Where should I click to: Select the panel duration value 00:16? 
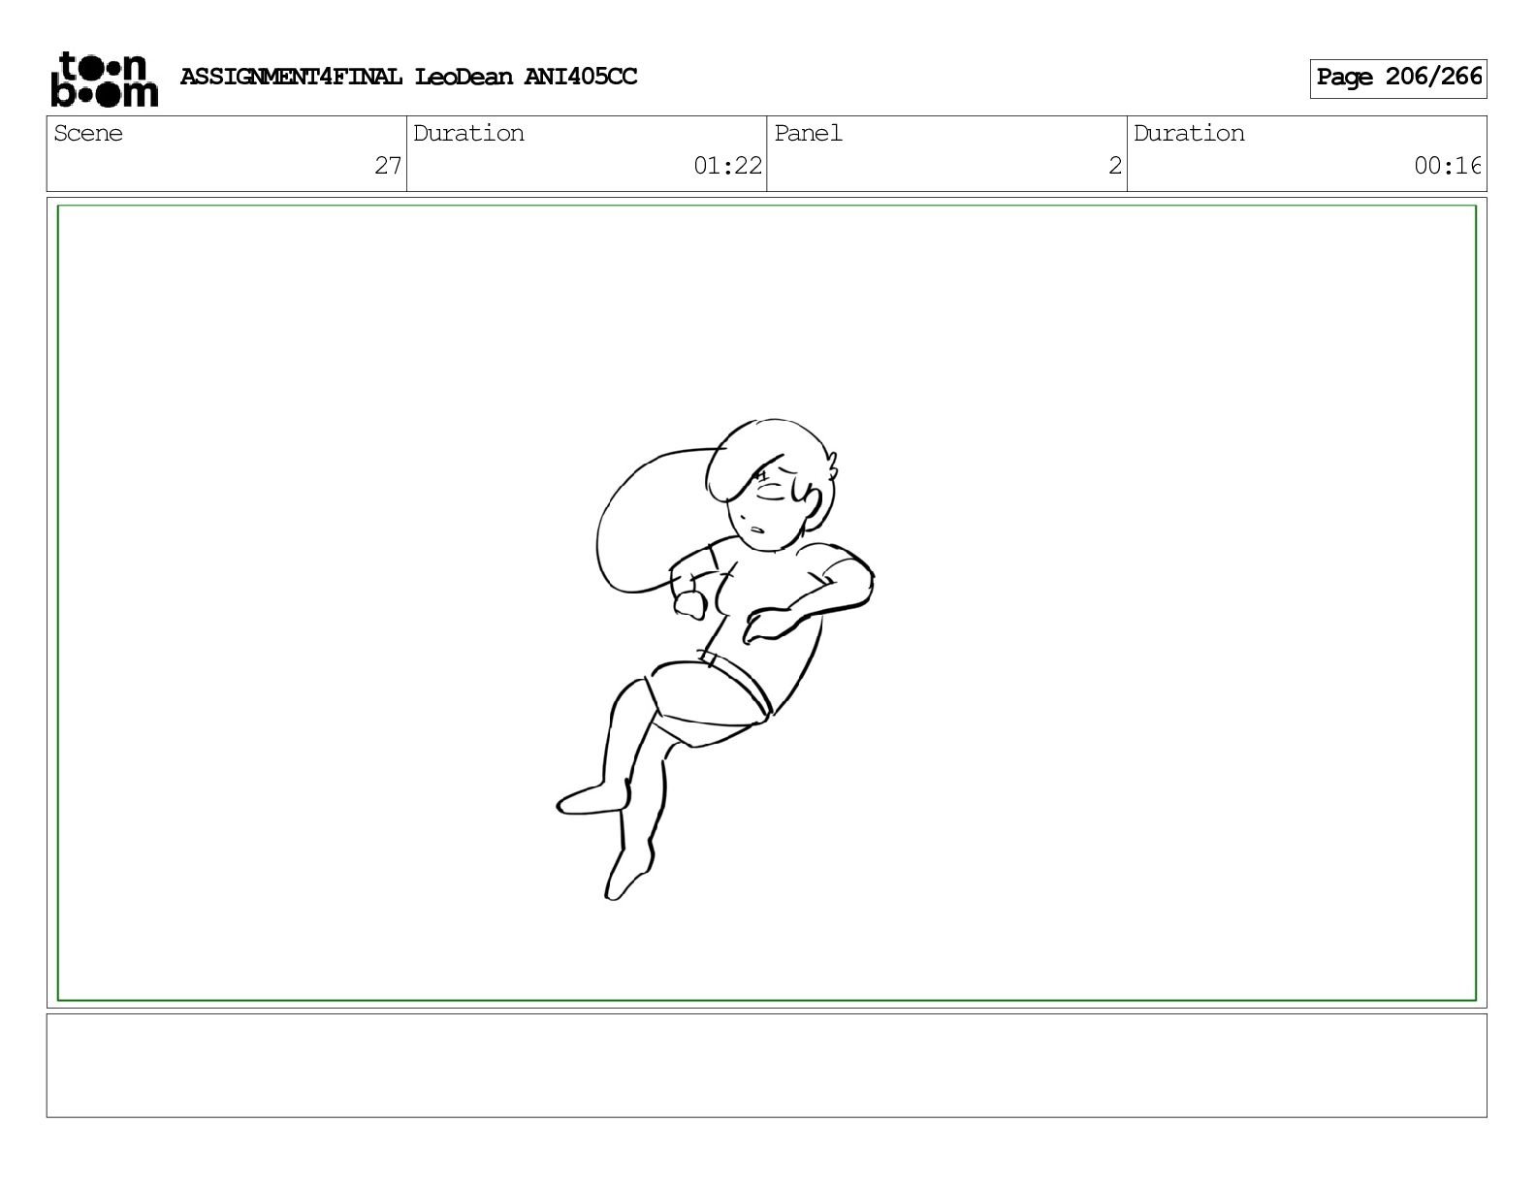[x=1448, y=166]
